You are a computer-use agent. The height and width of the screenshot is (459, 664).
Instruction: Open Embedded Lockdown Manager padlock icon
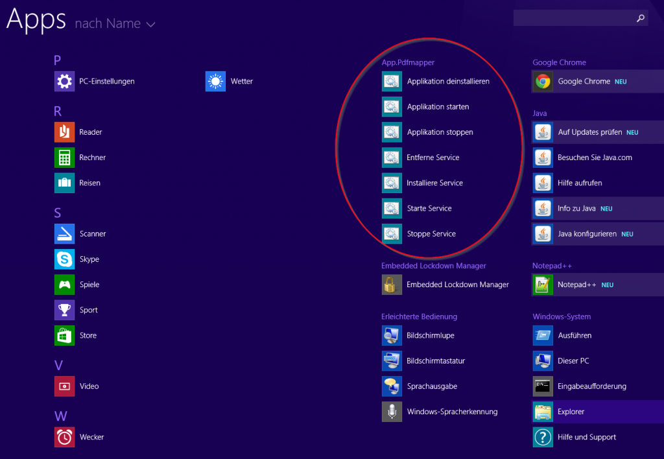[392, 285]
